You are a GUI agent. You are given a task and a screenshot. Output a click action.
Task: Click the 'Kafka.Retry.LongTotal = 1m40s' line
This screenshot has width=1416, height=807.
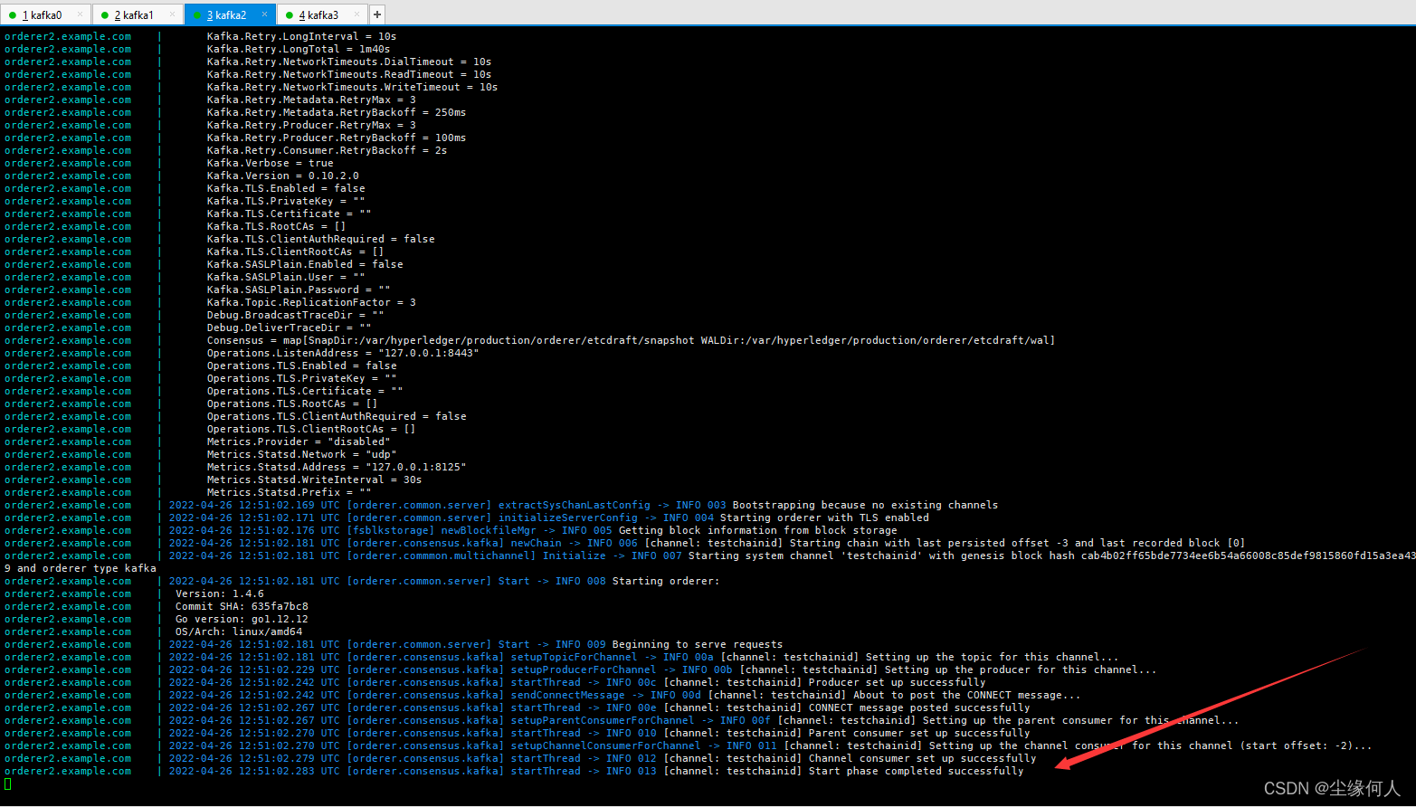[x=299, y=49]
